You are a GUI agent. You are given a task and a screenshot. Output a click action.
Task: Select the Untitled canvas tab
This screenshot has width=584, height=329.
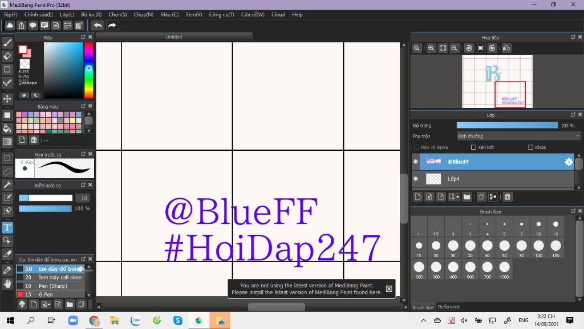(x=174, y=37)
